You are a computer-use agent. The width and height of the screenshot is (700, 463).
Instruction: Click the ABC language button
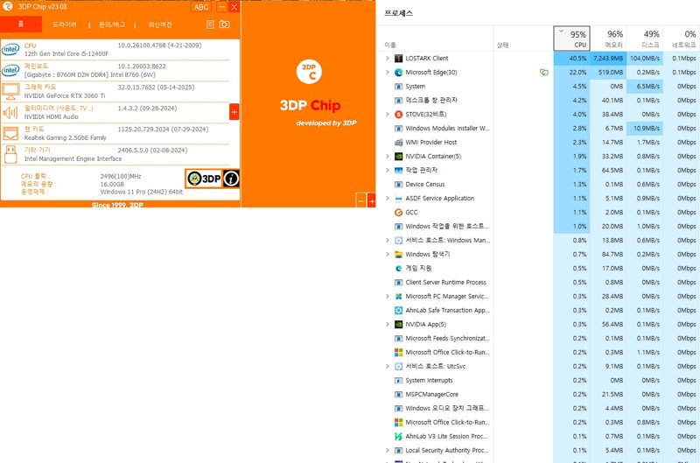201,7
